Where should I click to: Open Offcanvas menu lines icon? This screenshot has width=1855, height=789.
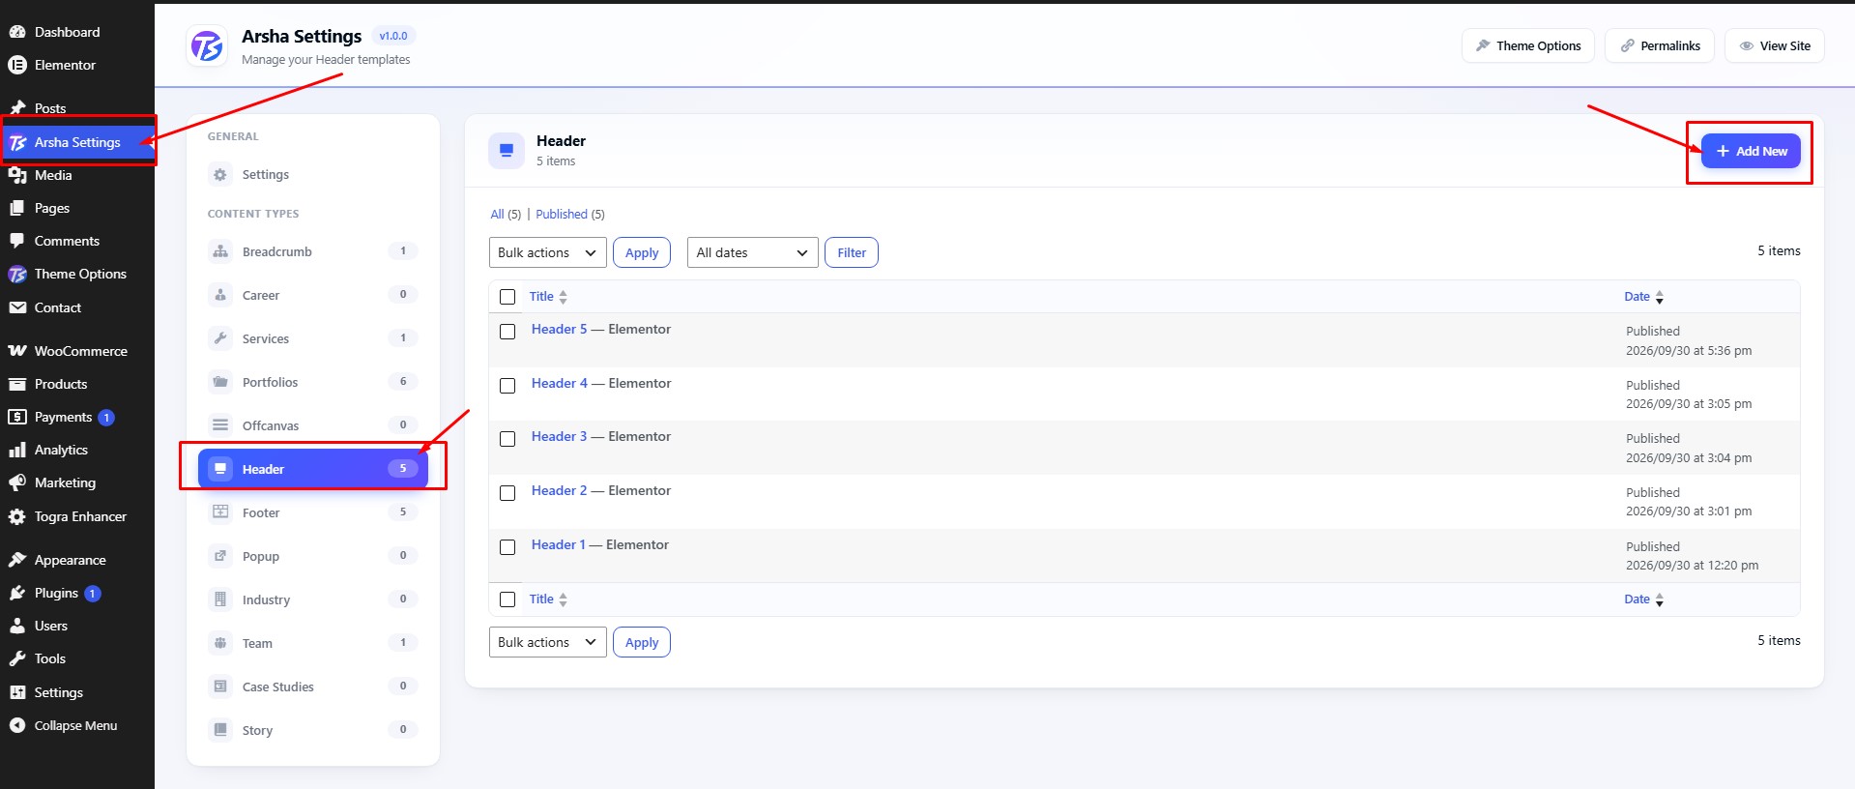[x=220, y=425]
